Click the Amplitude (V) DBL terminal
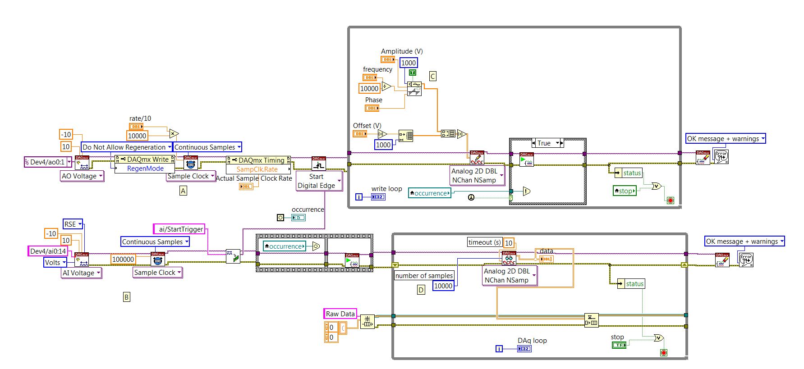The image size is (804, 369). pyautogui.click(x=388, y=59)
